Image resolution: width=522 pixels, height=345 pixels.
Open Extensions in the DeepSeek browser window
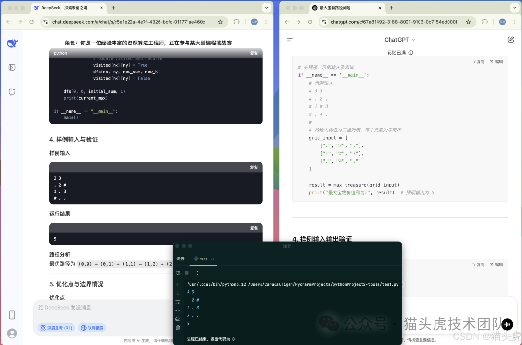[x=237, y=22]
